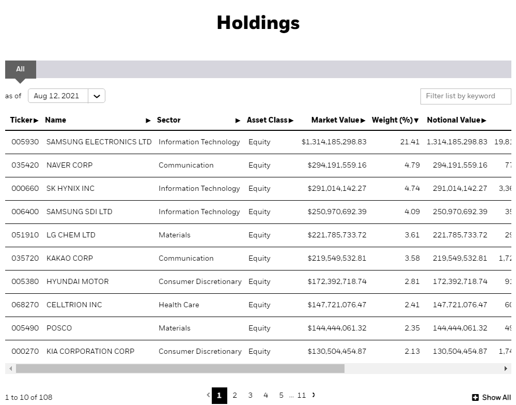The image size is (516, 405).
Task: Click the 1 to 10 of 108 count
Action: [x=28, y=397]
